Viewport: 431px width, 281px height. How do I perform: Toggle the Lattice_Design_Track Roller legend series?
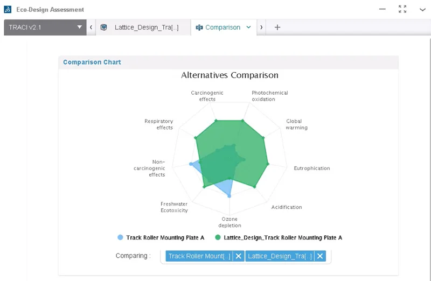282,237
